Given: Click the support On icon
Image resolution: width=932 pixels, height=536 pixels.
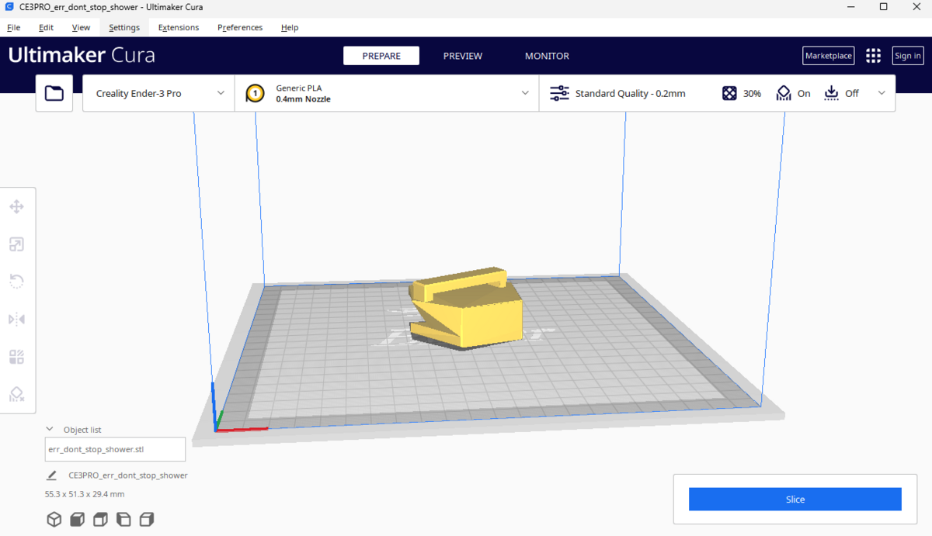Looking at the screenshot, I should click(x=784, y=93).
